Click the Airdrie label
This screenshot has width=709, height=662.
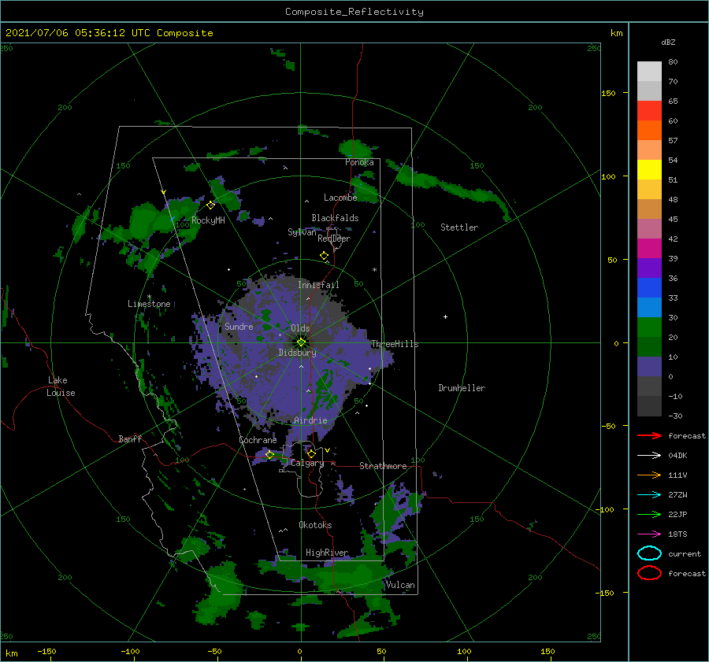coord(310,420)
